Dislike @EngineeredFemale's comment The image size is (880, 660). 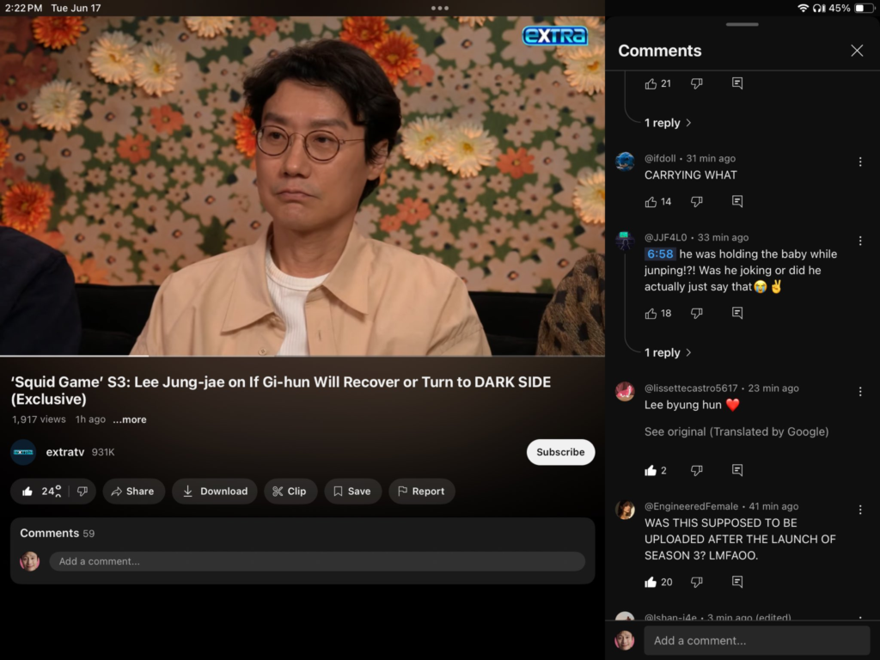(x=696, y=582)
